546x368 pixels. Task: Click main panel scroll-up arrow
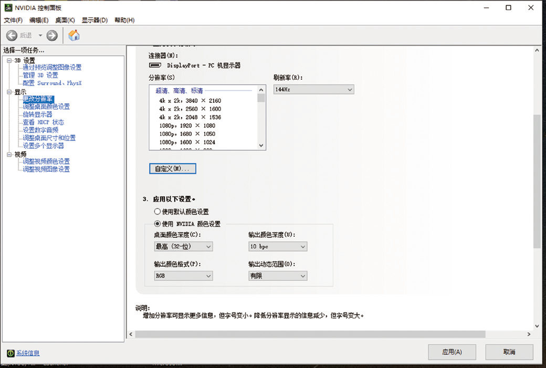coord(537,50)
